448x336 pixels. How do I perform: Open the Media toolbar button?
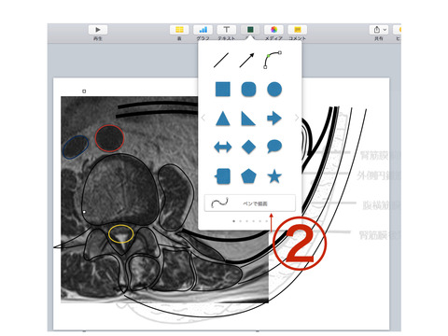[273, 30]
